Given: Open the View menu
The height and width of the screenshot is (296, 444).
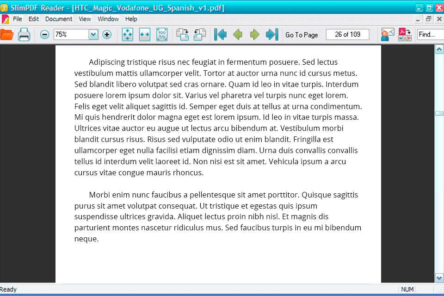Looking at the screenshot, I should [x=85, y=19].
